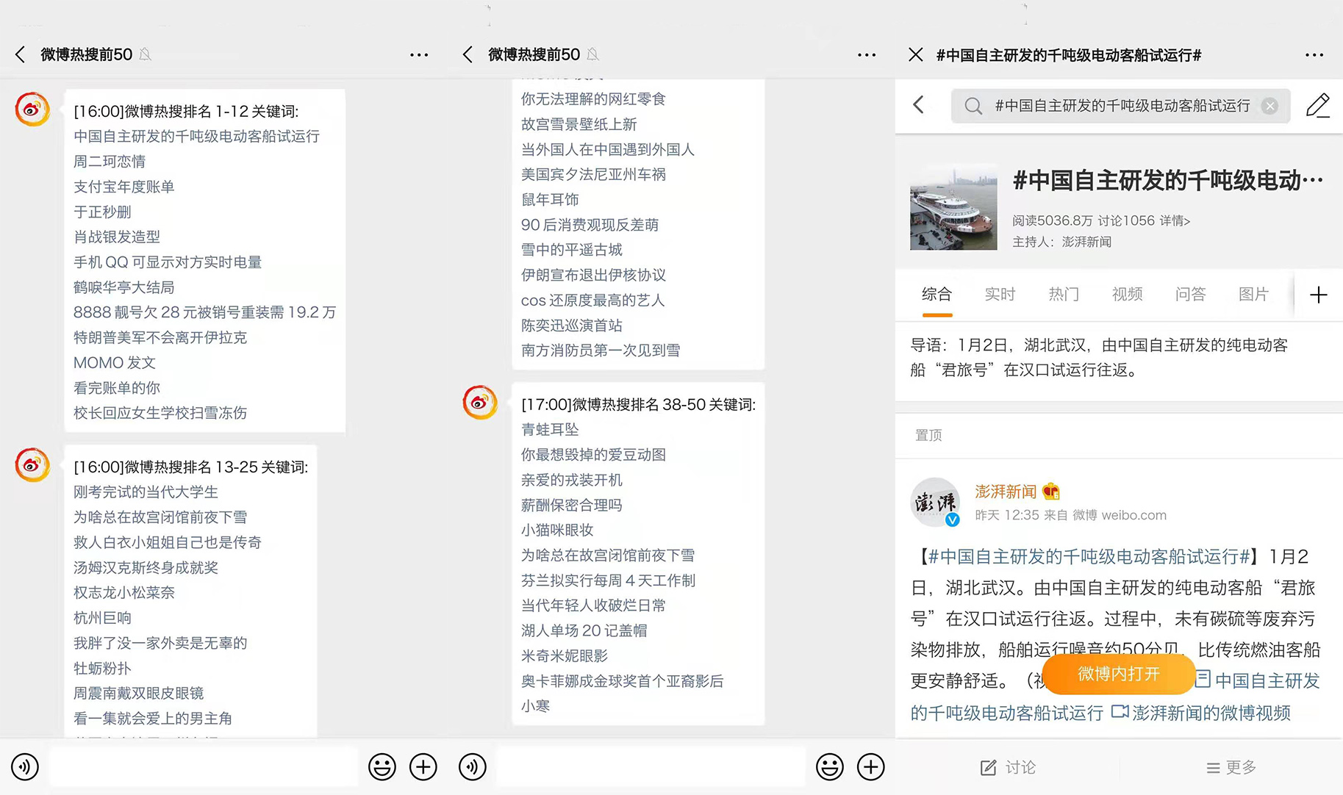Tap the 更多 button at the bottom

pos(1231,768)
